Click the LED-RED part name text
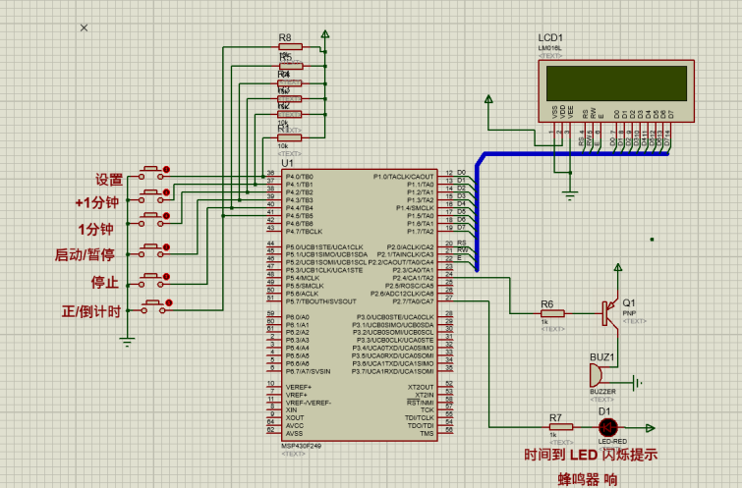The height and width of the screenshot is (488, 742). tap(612, 441)
